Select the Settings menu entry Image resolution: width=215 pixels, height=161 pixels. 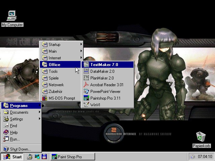pos(21,119)
